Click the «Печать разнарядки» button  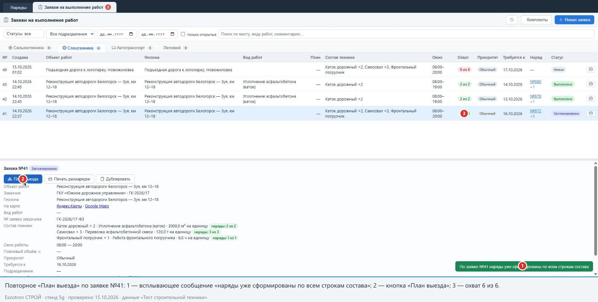[69, 179]
